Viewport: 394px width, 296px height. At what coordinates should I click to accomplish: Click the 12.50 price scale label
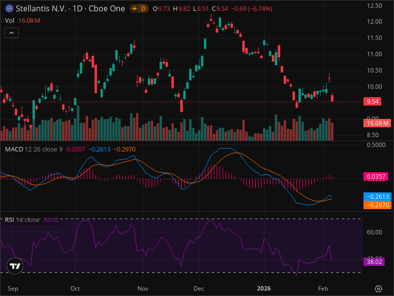[x=374, y=5]
